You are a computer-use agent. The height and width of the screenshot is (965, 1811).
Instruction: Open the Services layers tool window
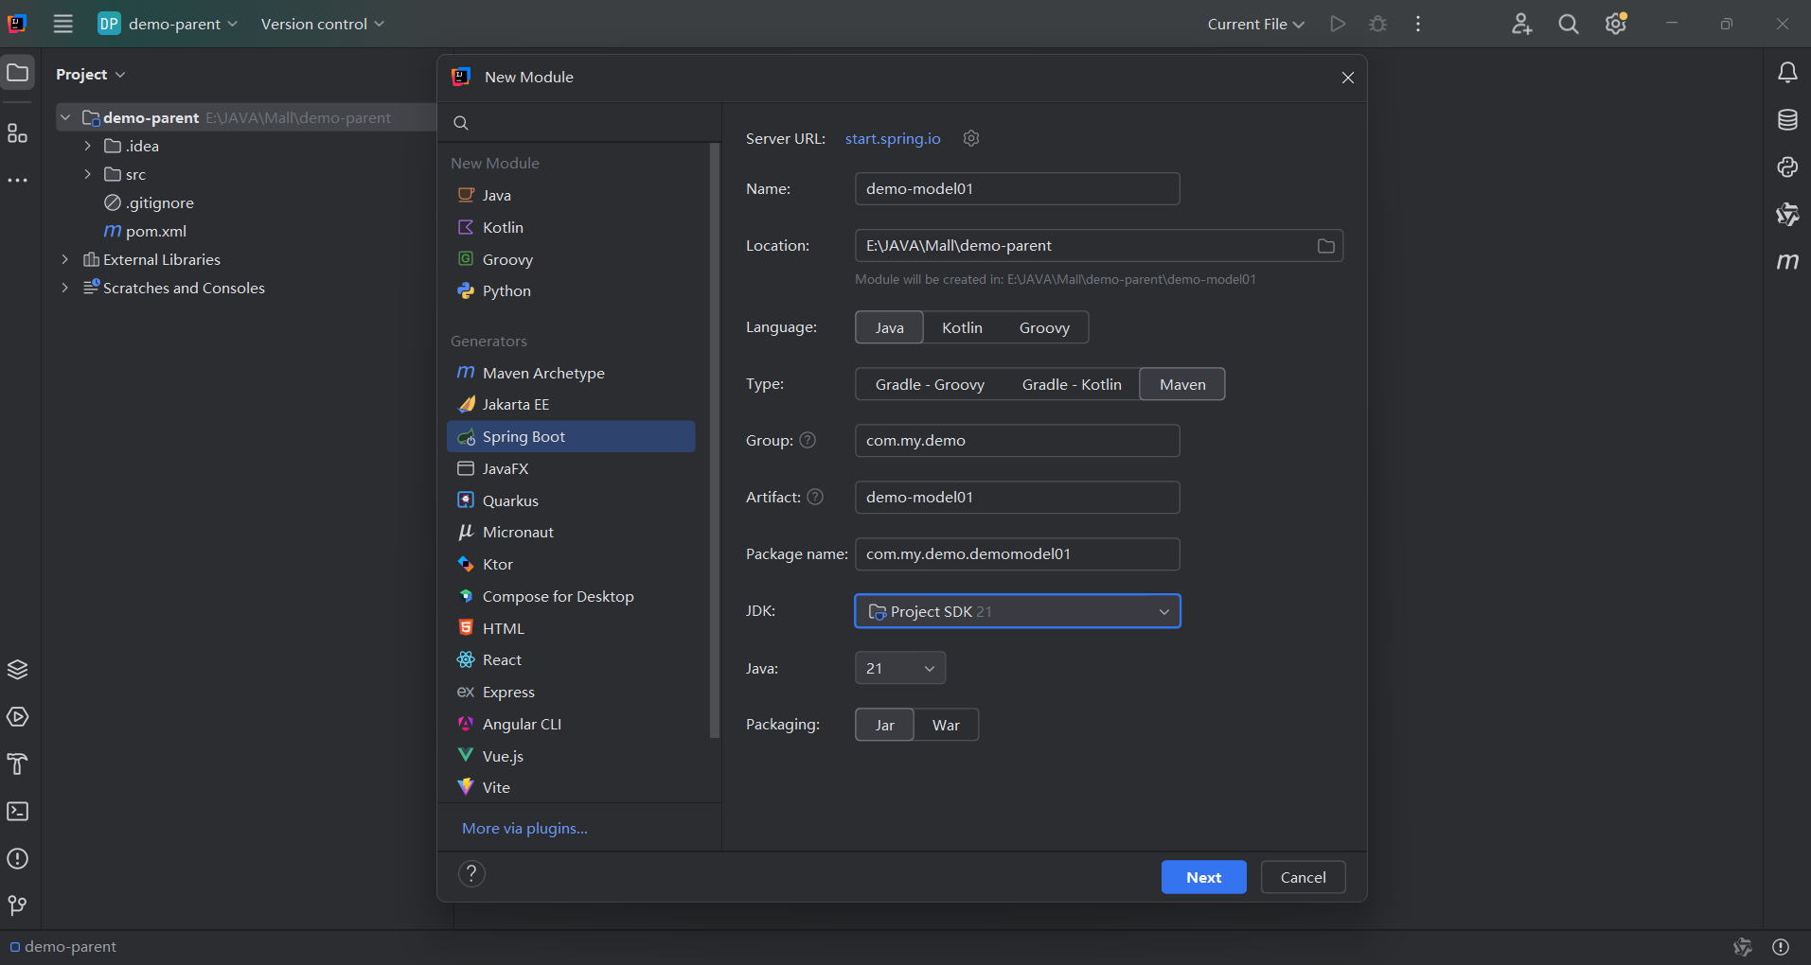[18, 670]
